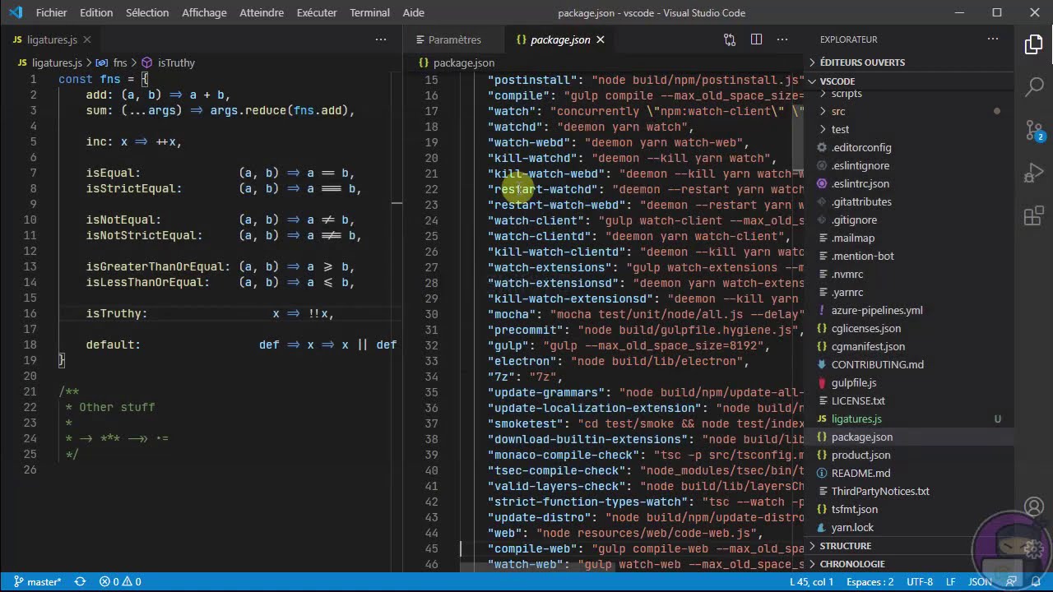This screenshot has height=592, width=1053.
Task: Open .editorconfig in the explorer
Action: coord(909,147)
